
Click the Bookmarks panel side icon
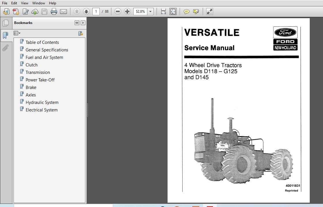[6, 35]
